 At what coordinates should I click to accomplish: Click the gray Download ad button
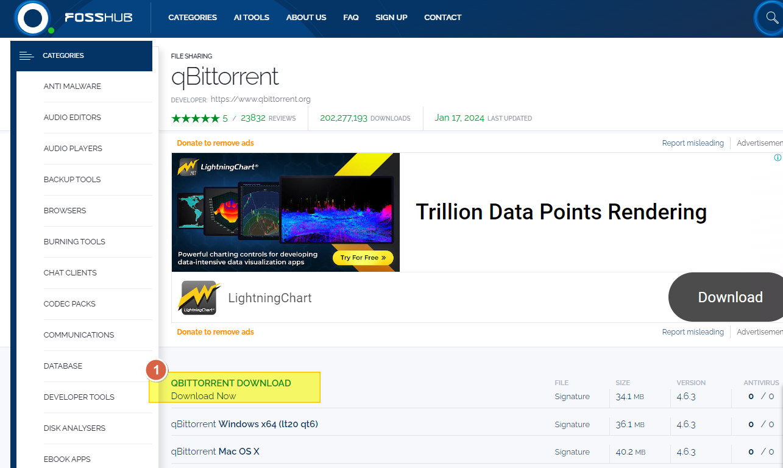(x=726, y=297)
